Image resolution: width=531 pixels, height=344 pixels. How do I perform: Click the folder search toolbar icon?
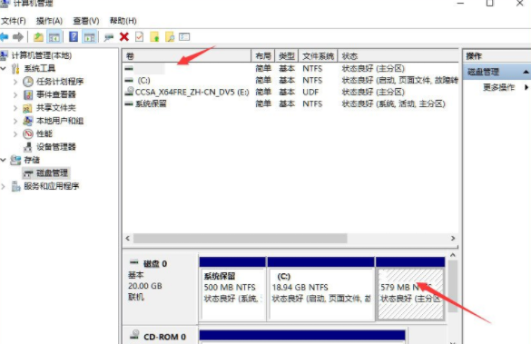[x=170, y=36]
